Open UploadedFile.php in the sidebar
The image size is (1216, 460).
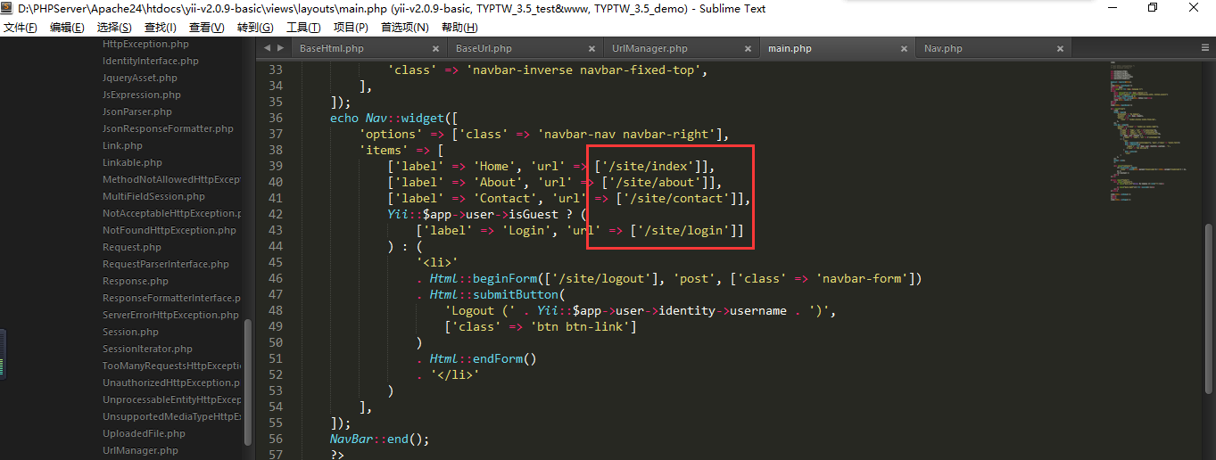[144, 433]
